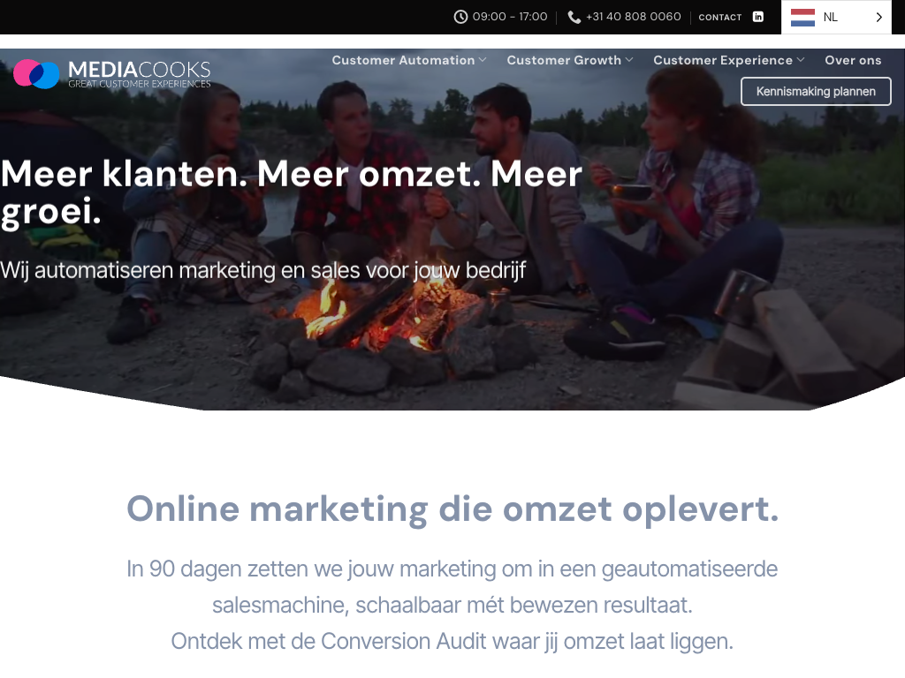
Task: Click the Contact link in top bar
Action: coord(719,18)
